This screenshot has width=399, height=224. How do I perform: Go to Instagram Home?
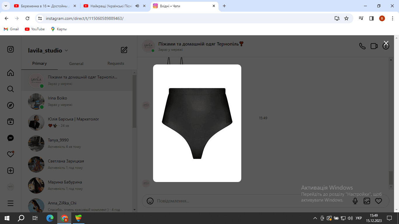click(11, 73)
